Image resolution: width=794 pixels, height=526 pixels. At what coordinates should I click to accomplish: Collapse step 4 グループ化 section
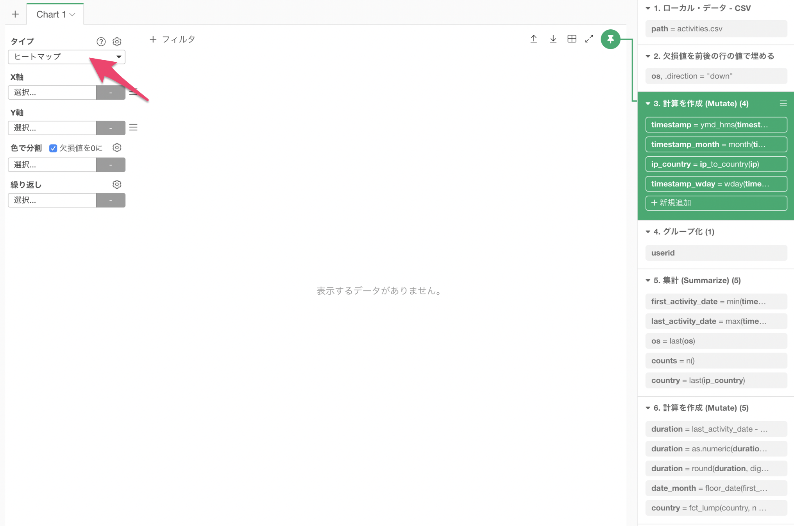pyautogui.click(x=648, y=232)
